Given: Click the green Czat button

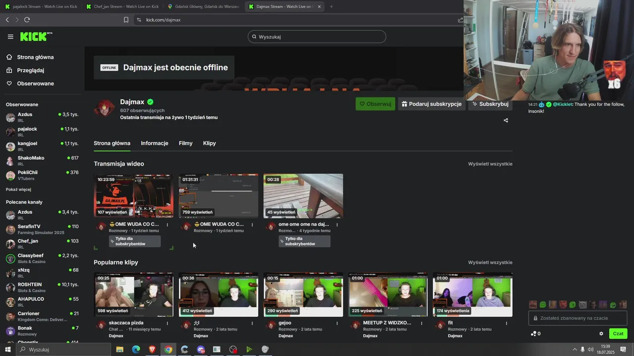Looking at the screenshot, I should tap(618, 334).
